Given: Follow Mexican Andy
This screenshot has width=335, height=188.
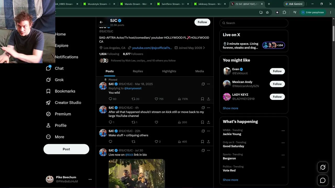Looking at the screenshot, I should pyautogui.click(x=277, y=84).
